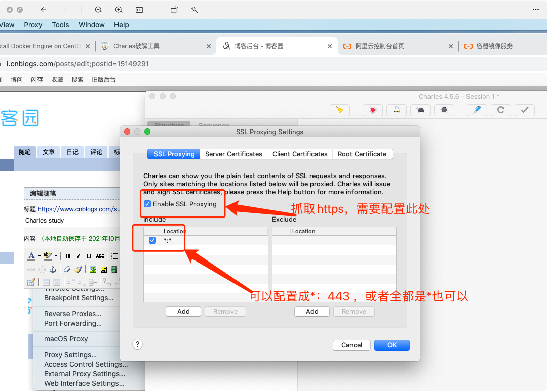
Task: Click the insert media filmstrip icon
Action: tap(114, 270)
